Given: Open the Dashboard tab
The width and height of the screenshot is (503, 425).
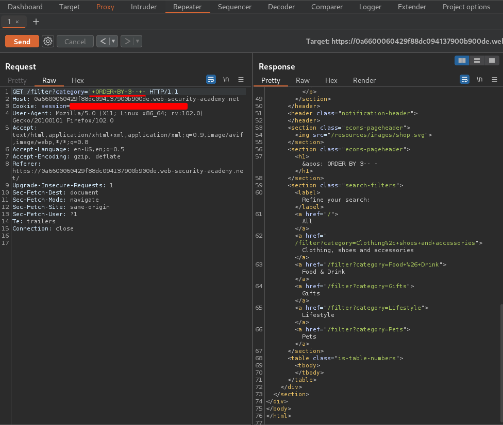Looking at the screenshot, I should [x=25, y=7].
